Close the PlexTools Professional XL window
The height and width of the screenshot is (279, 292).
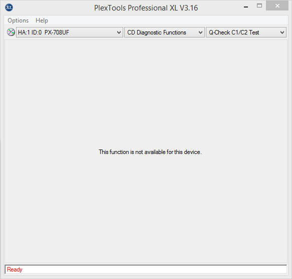(x=277, y=5)
